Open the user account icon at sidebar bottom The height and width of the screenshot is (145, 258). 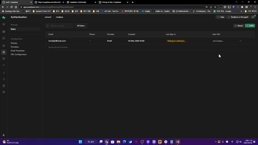pyautogui.click(x=4, y=135)
